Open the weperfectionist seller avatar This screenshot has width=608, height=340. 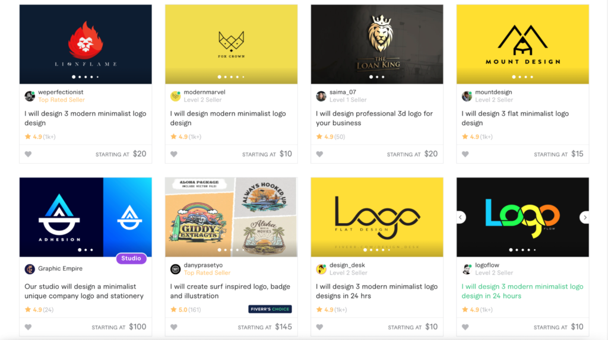click(30, 96)
